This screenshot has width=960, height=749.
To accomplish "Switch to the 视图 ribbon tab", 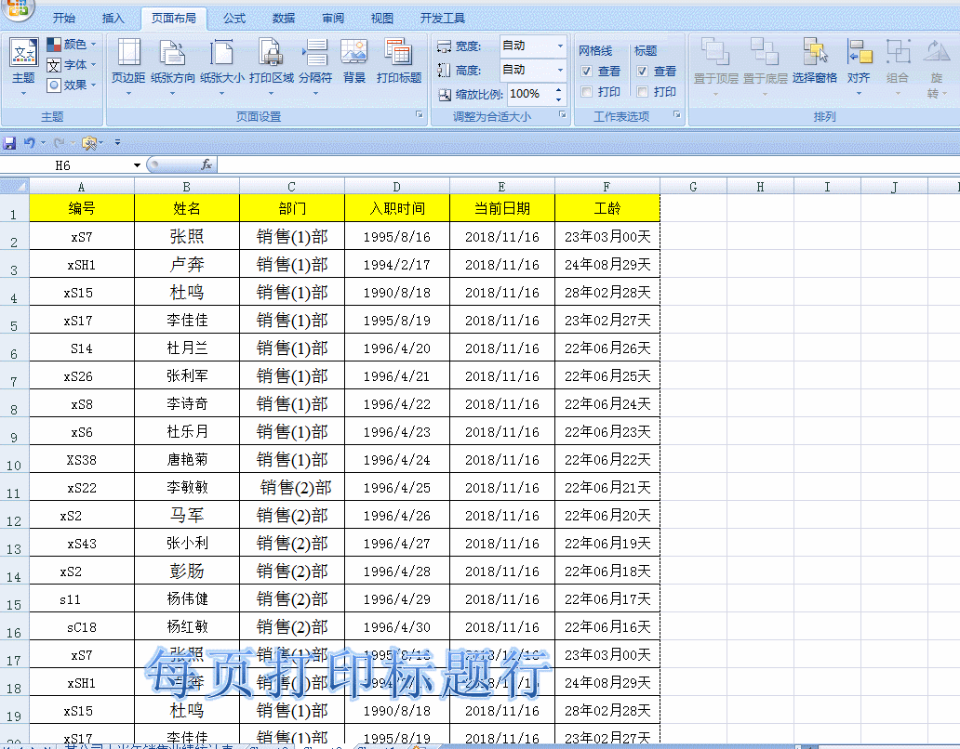I will click(382, 19).
